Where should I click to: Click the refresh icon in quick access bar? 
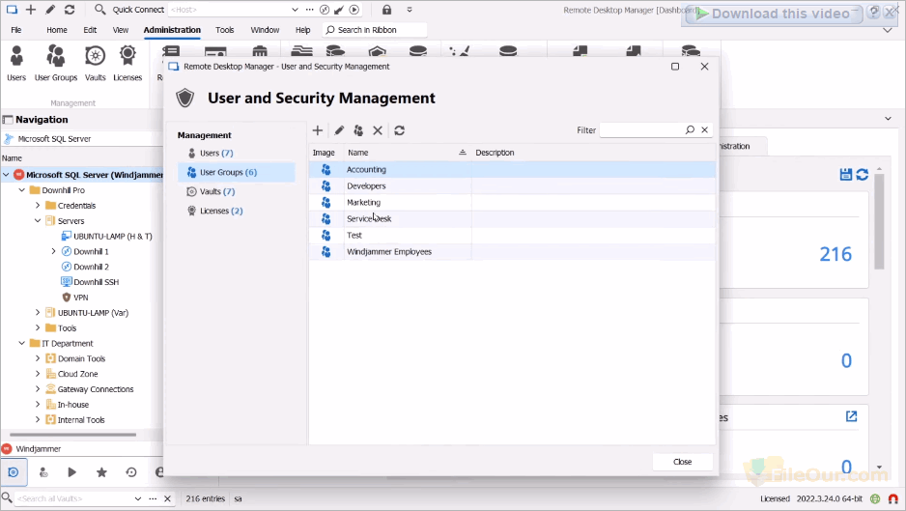(x=70, y=10)
